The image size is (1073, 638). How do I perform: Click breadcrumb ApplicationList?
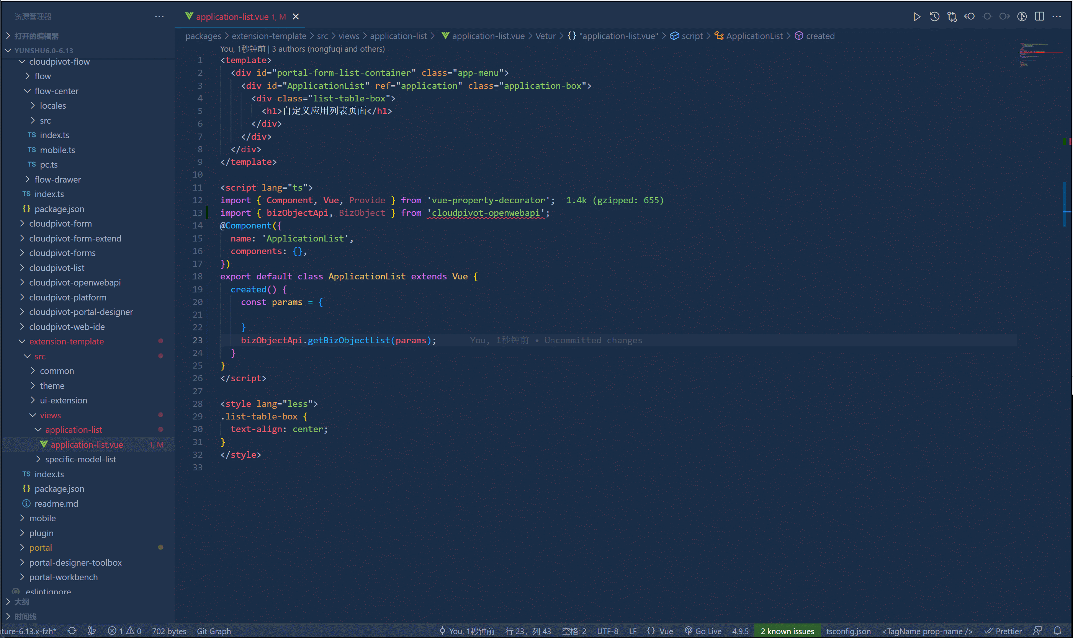(749, 36)
